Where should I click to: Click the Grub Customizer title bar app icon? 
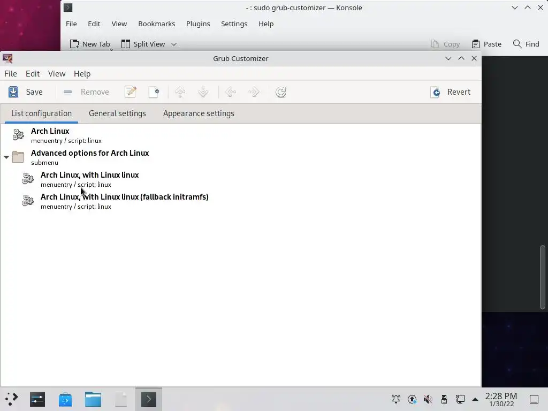click(7, 58)
